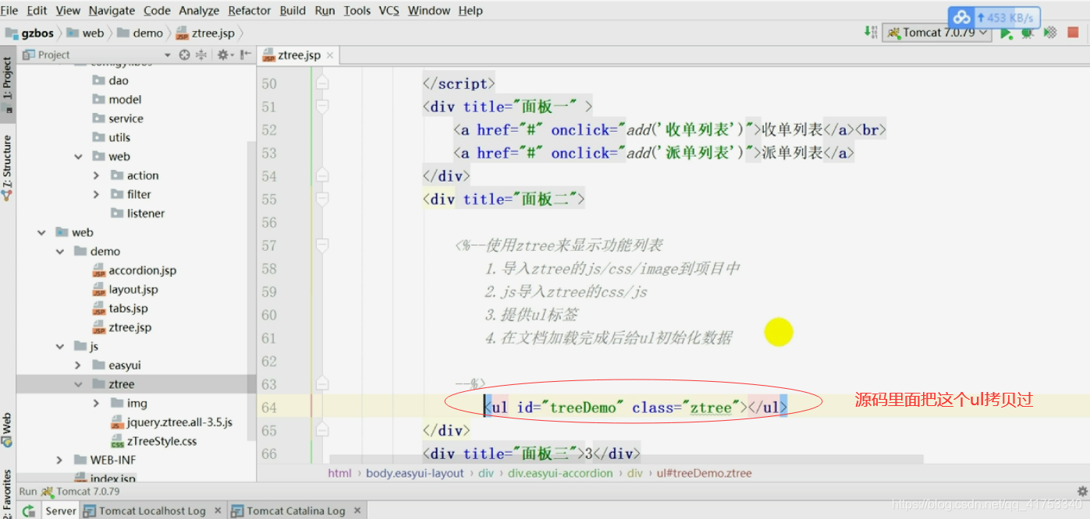The height and width of the screenshot is (519, 1090).
Task: Open the Refactor menu
Action: [x=250, y=10]
